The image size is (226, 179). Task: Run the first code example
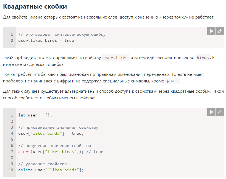point(211,31)
